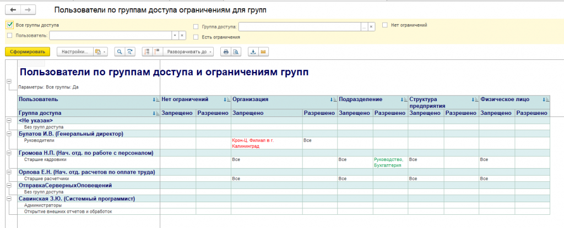Click inside the 'Группа доступа' input field
Image resolution: width=564 pixels, height=228 pixels.
point(299,26)
